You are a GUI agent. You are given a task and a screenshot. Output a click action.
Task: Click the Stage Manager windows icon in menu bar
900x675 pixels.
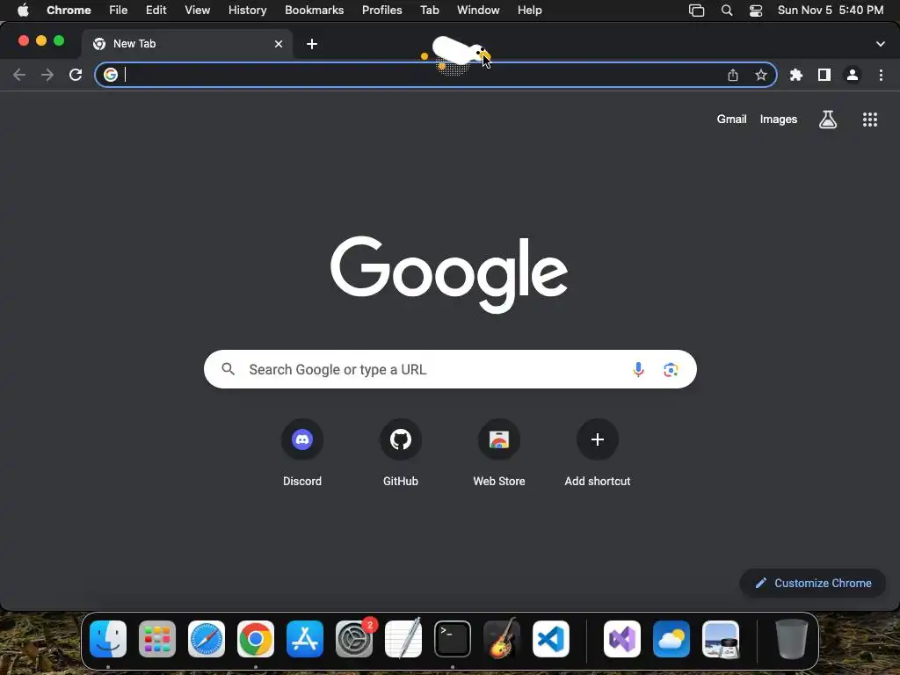coord(696,11)
